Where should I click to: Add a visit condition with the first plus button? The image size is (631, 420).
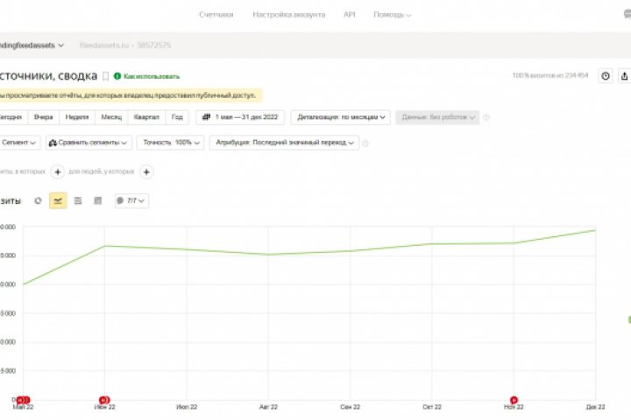coord(58,172)
